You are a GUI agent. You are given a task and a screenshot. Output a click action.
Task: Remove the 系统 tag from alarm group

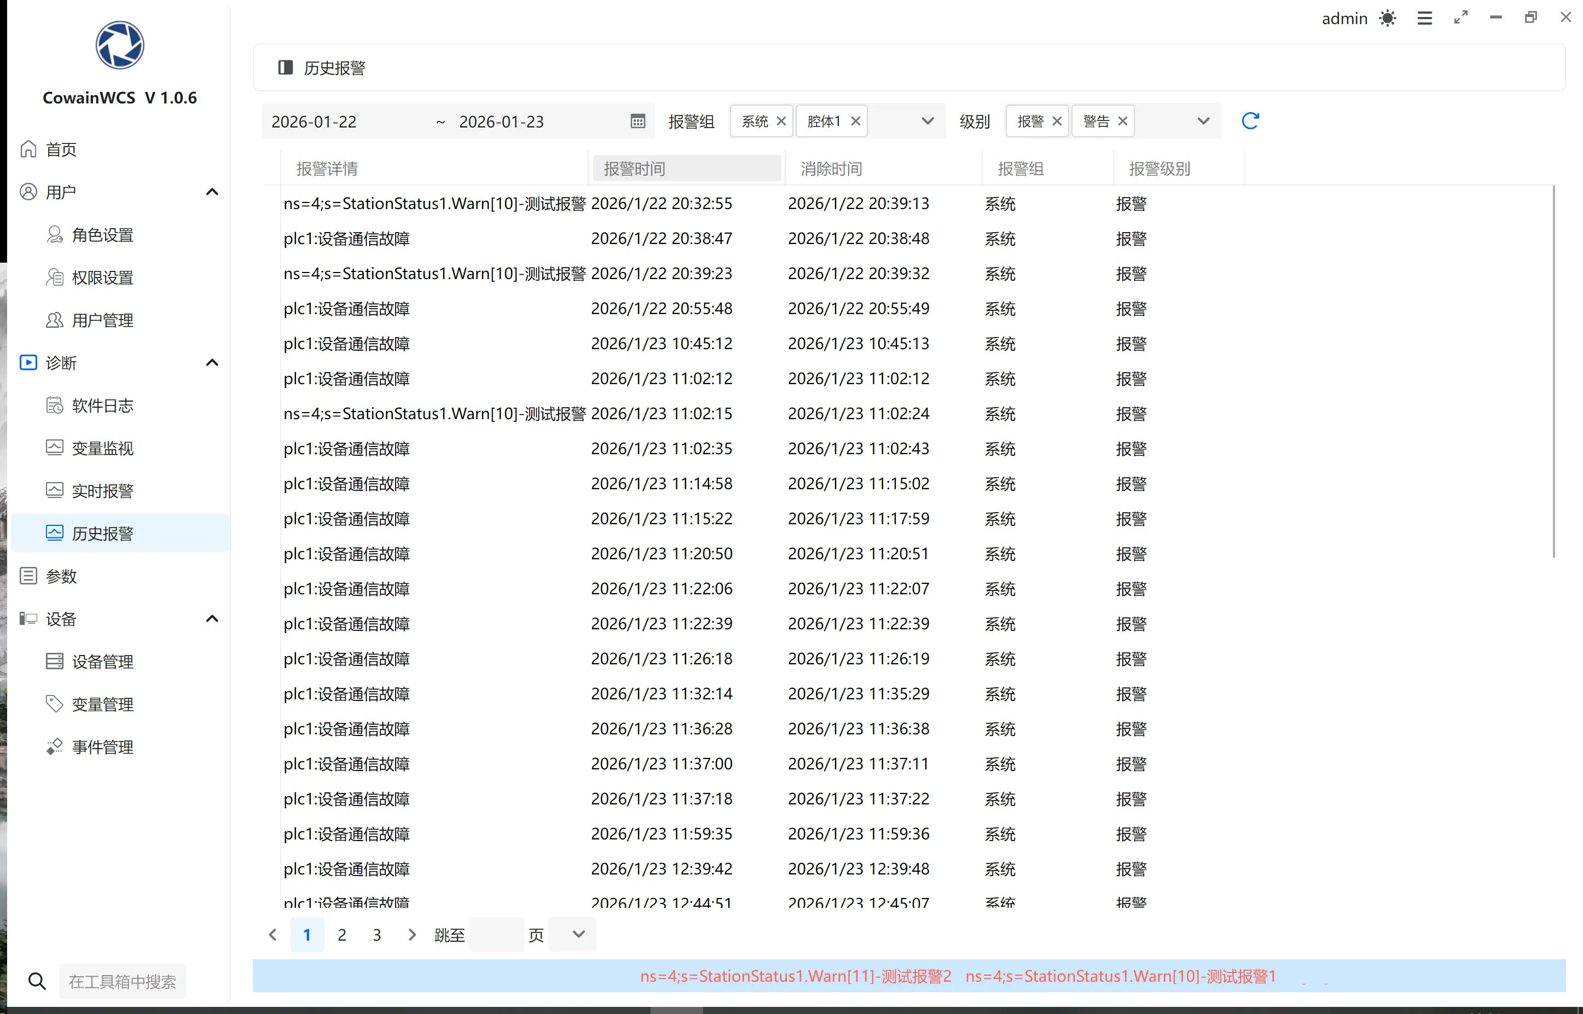coord(781,121)
